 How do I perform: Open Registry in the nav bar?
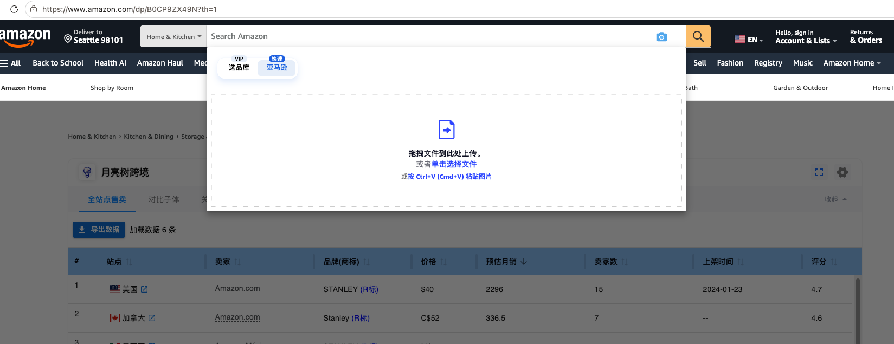pos(768,63)
